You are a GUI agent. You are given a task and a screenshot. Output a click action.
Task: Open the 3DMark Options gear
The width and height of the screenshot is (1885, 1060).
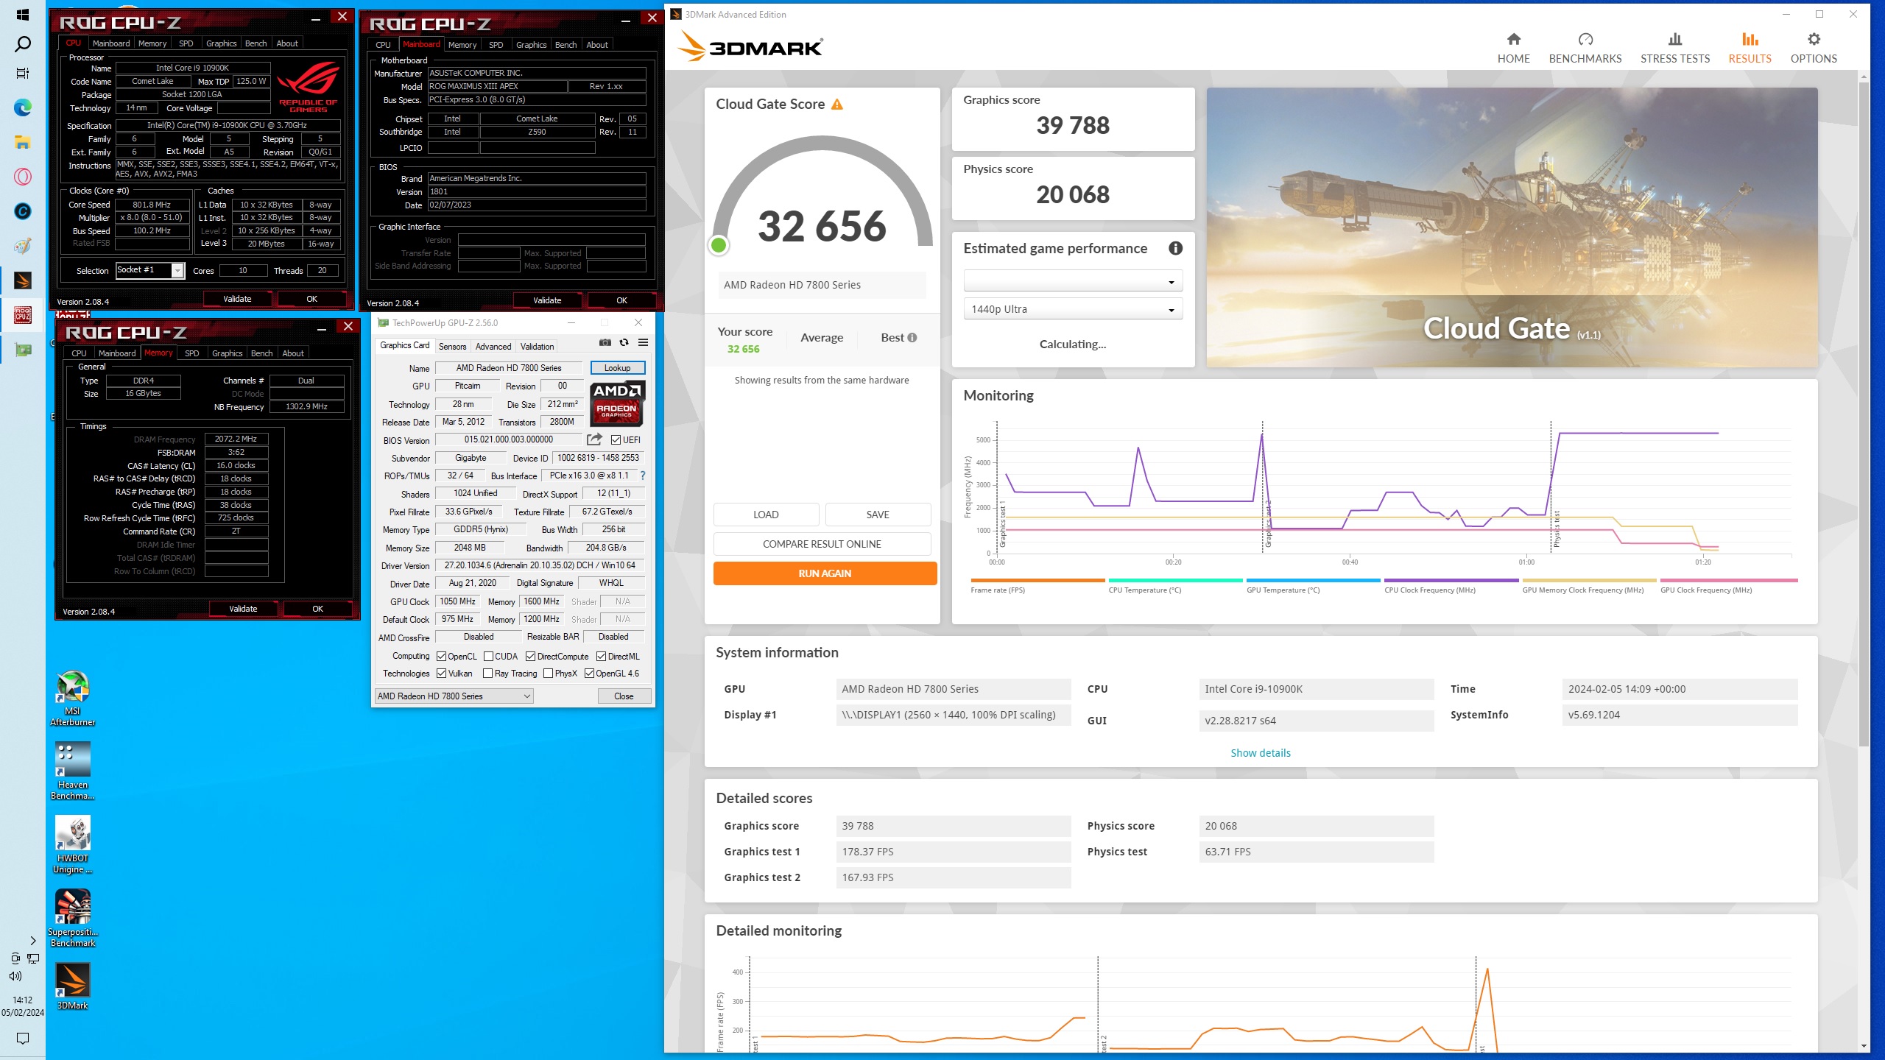pyautogui.click(x=1814, y=39)
